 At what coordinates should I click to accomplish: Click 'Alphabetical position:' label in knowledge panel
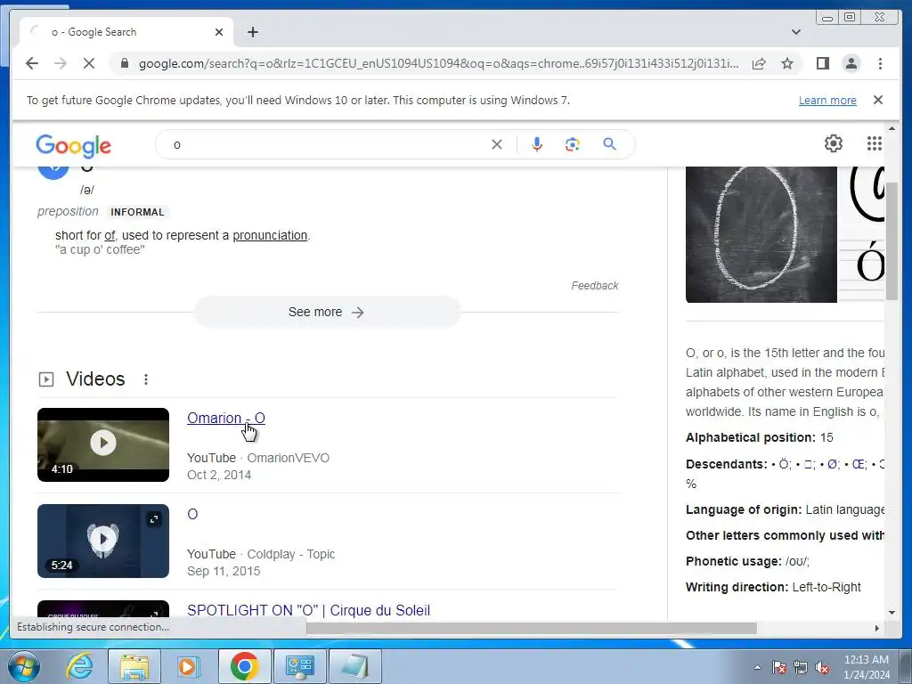751,437
